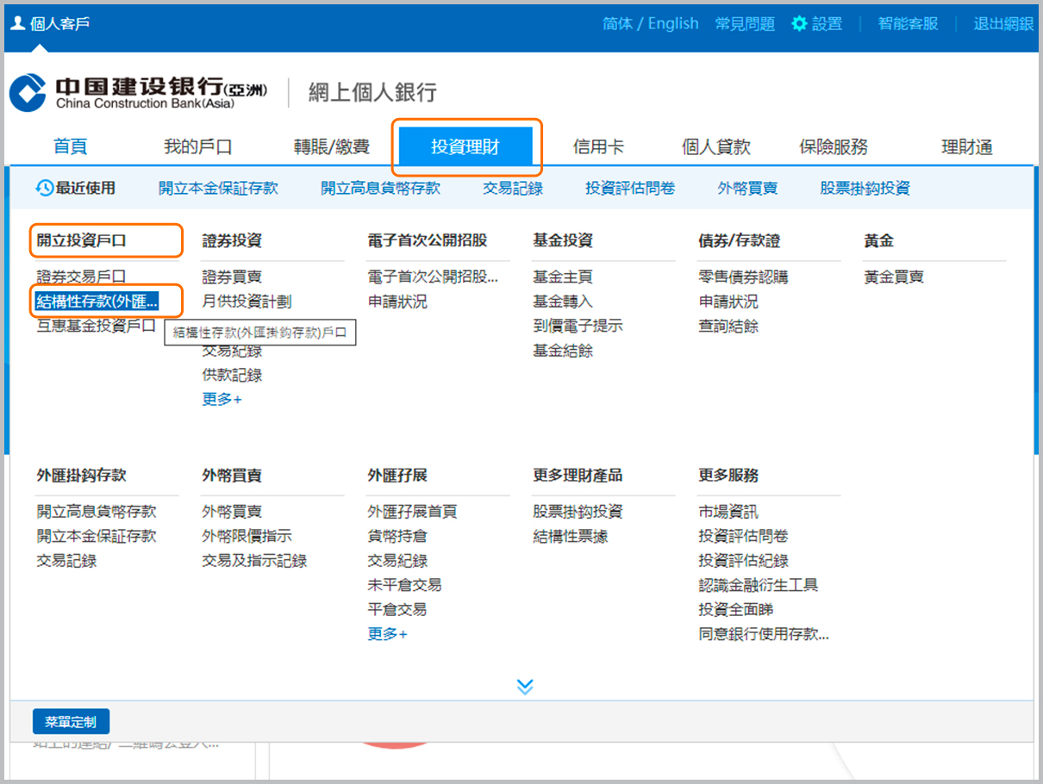Image resolution: width=1043 pixels, height=784 pixels.
Task: Open 申請狀況 under 債券/存款證
Action: [728, 302]
